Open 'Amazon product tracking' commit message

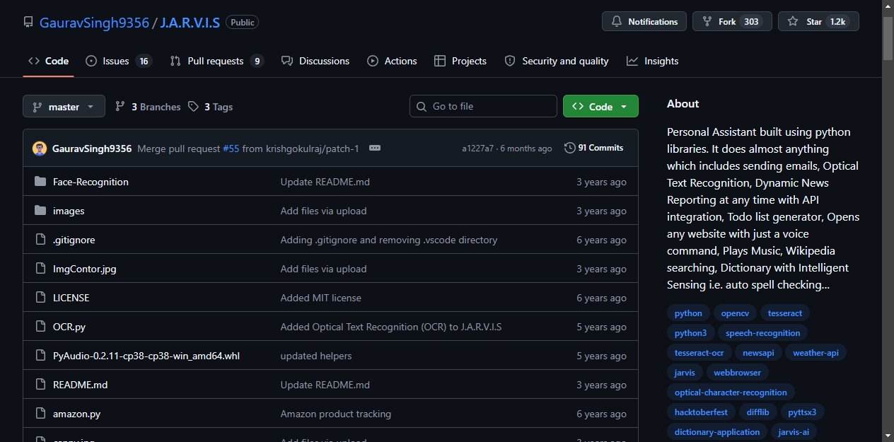click(336, 414)
